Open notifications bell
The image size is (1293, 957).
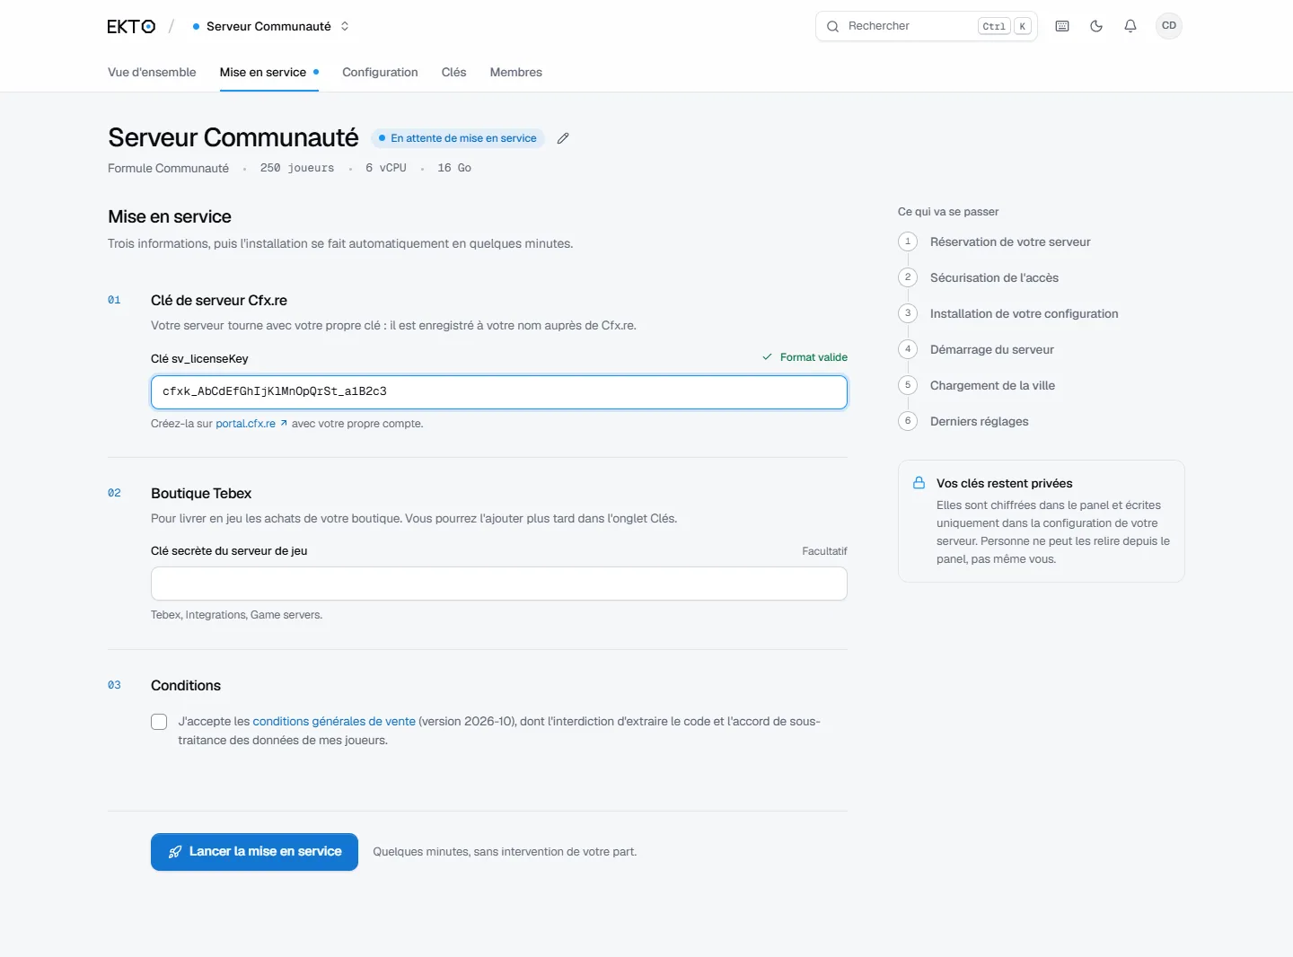tap(1130, 26)
